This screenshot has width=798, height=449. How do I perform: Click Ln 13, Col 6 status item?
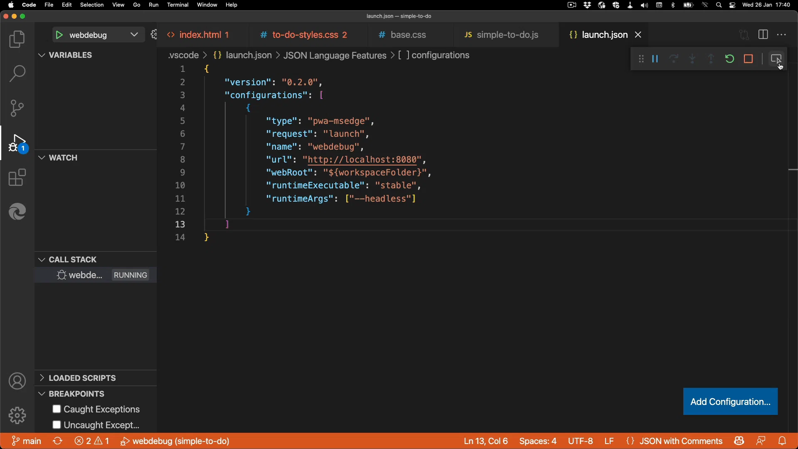point(486,441)
